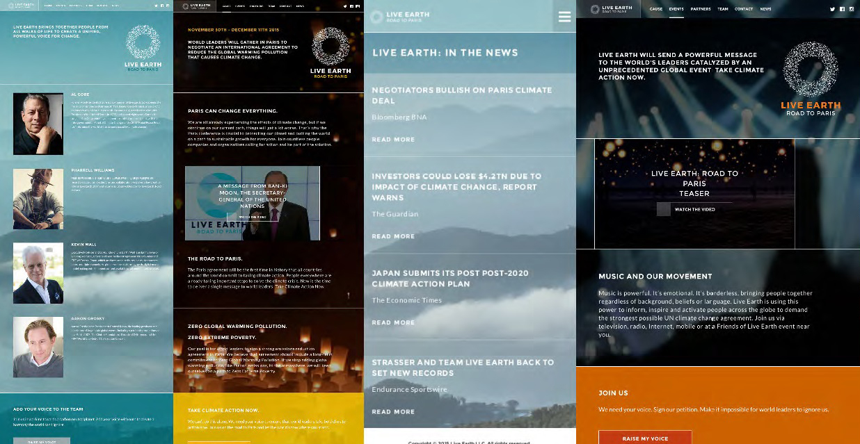The image size is (860, 444).
Task: Click the 'Join Us' heading on the orange section
Action: pos(613,393)
